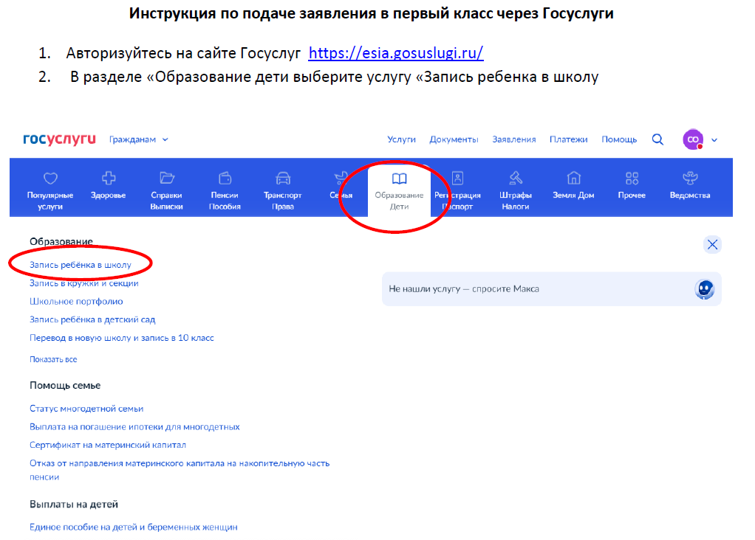Click the Max robot assistant icon

(x=705, y=289)
